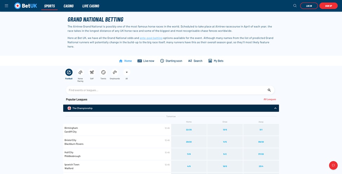The image size is (342, 174).
Task: Collapse The Championship league section
Action: point(275,108)
